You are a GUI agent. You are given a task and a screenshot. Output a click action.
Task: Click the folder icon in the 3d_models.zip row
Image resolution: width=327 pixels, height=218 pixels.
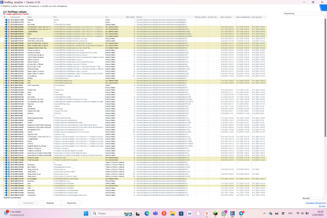pyautogui.click(x=9, y=76)
